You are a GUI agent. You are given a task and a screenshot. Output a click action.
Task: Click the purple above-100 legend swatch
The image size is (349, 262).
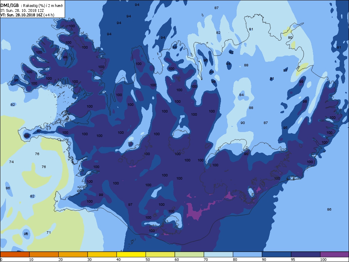pos(335,254)
